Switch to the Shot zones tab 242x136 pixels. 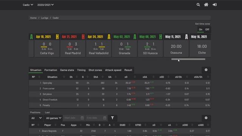pos(95,70)
